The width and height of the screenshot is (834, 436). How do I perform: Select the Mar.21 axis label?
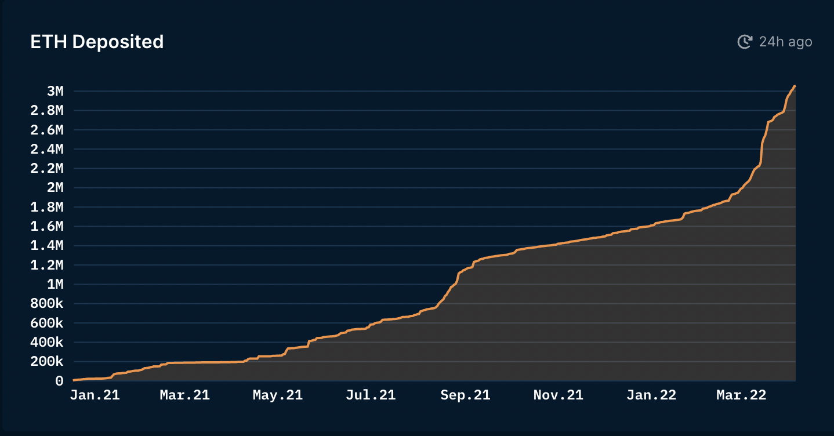pyautogui.click(x=184, y=395)
